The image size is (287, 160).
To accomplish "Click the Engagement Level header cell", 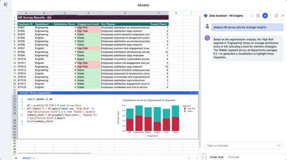I will click(x=89, y=24).
